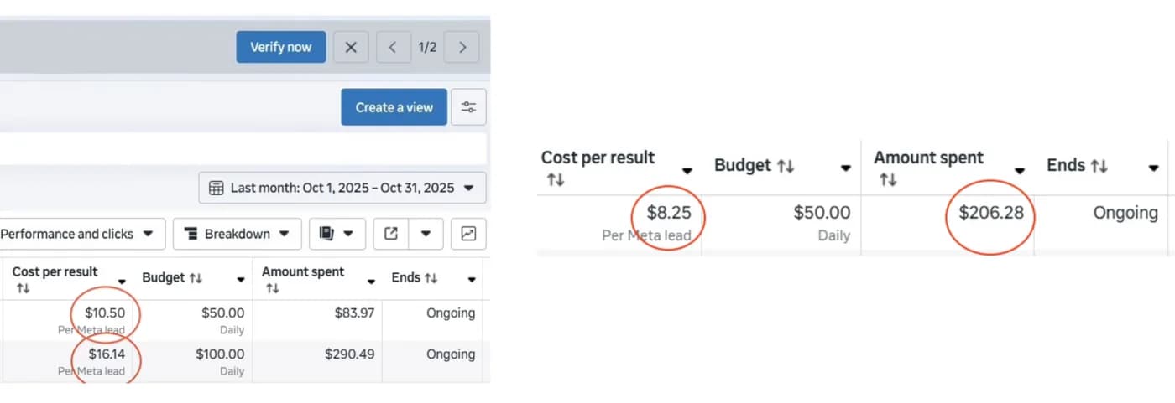Open the view settings sliders icon

(x=468, y=107)
